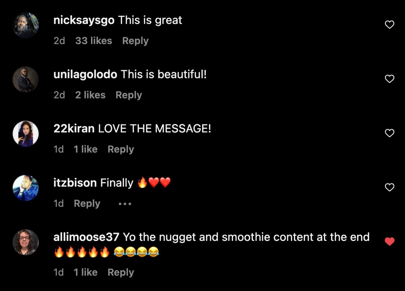Like unilagolodo's comment with the heart icon
Viewport: 405px width, 291px height.
(x=390, y=79)
